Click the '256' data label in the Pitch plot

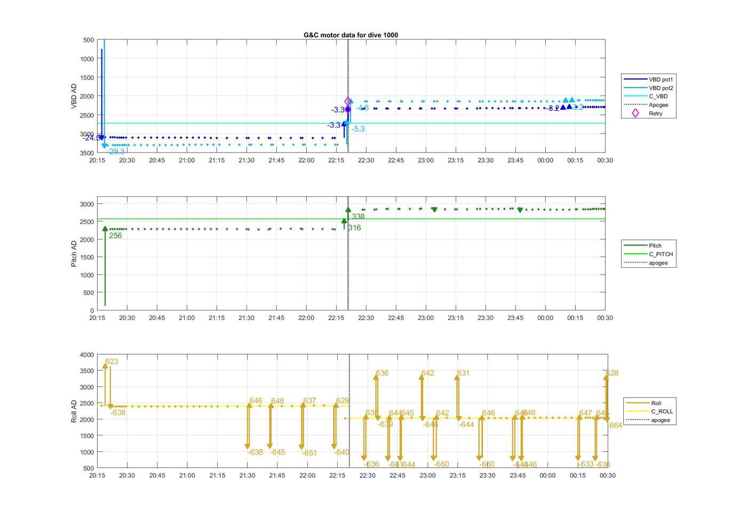(x=115, y=236)
